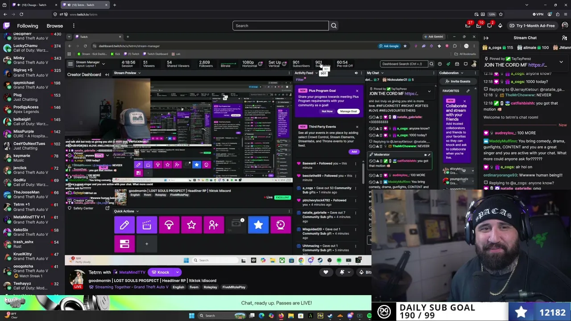Collapse the Creator Dashboard sidebar arrow
The width and height of the screenshot is (571, 321).
[107, 74]
